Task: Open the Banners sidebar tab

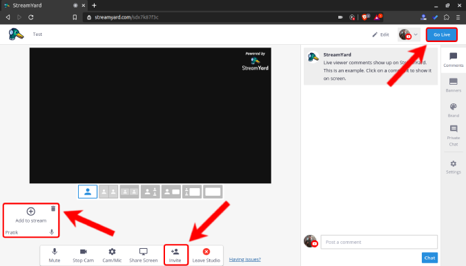Action: tap(453, 85)
